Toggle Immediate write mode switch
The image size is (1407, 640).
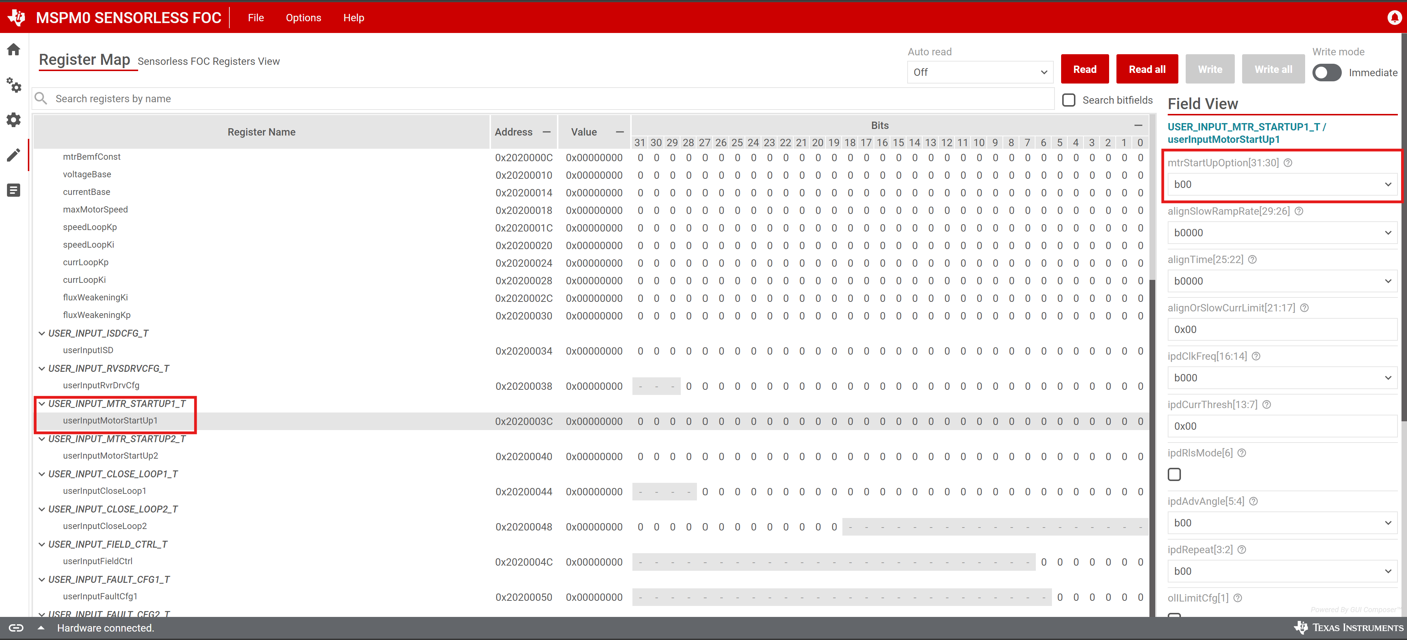click(x=1327, y=73)
